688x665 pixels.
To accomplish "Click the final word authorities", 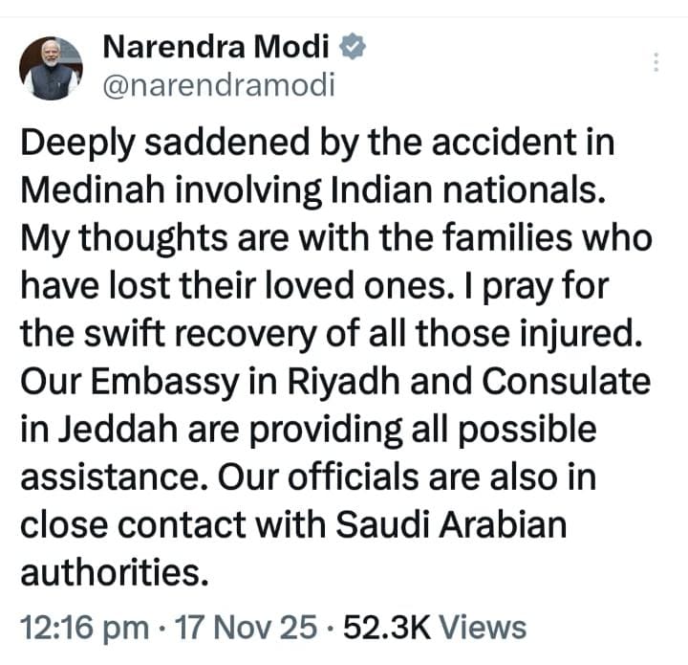I will (x=113, y=572).
